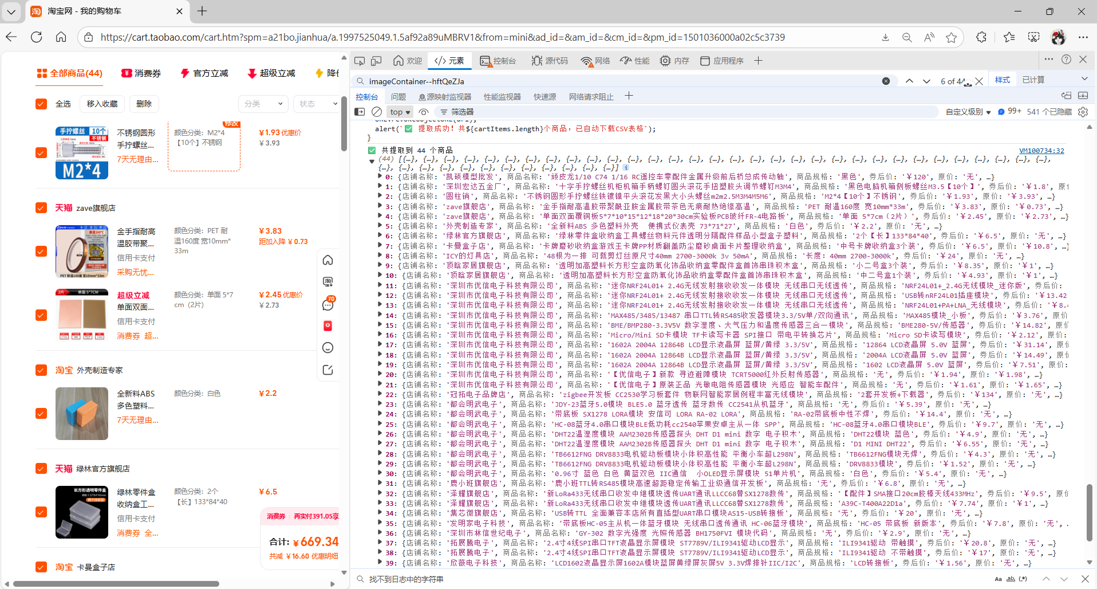Image resolution: width=1097 pixels, height=589 pixels.
Task: Open the 应用程序 Application panel
Action: (721, 61)
